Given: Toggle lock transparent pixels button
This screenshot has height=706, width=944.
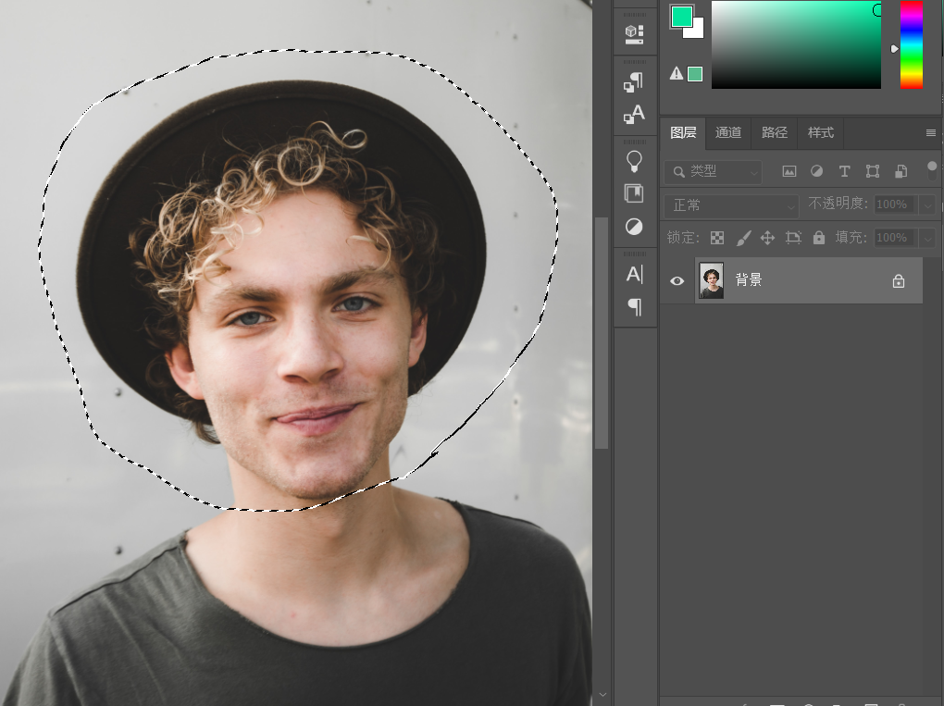Looking at the screenshot, I should coord(717,238).
